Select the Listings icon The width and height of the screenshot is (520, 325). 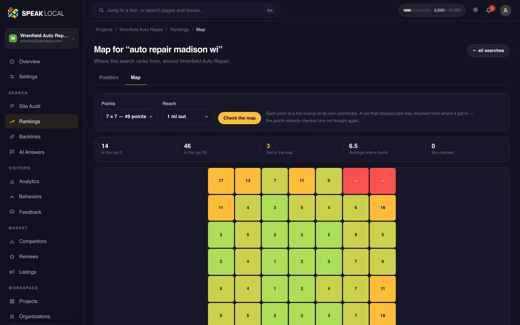tap(12, 272)
